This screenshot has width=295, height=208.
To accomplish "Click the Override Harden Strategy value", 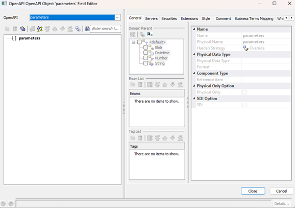I will tap(257, 48).
